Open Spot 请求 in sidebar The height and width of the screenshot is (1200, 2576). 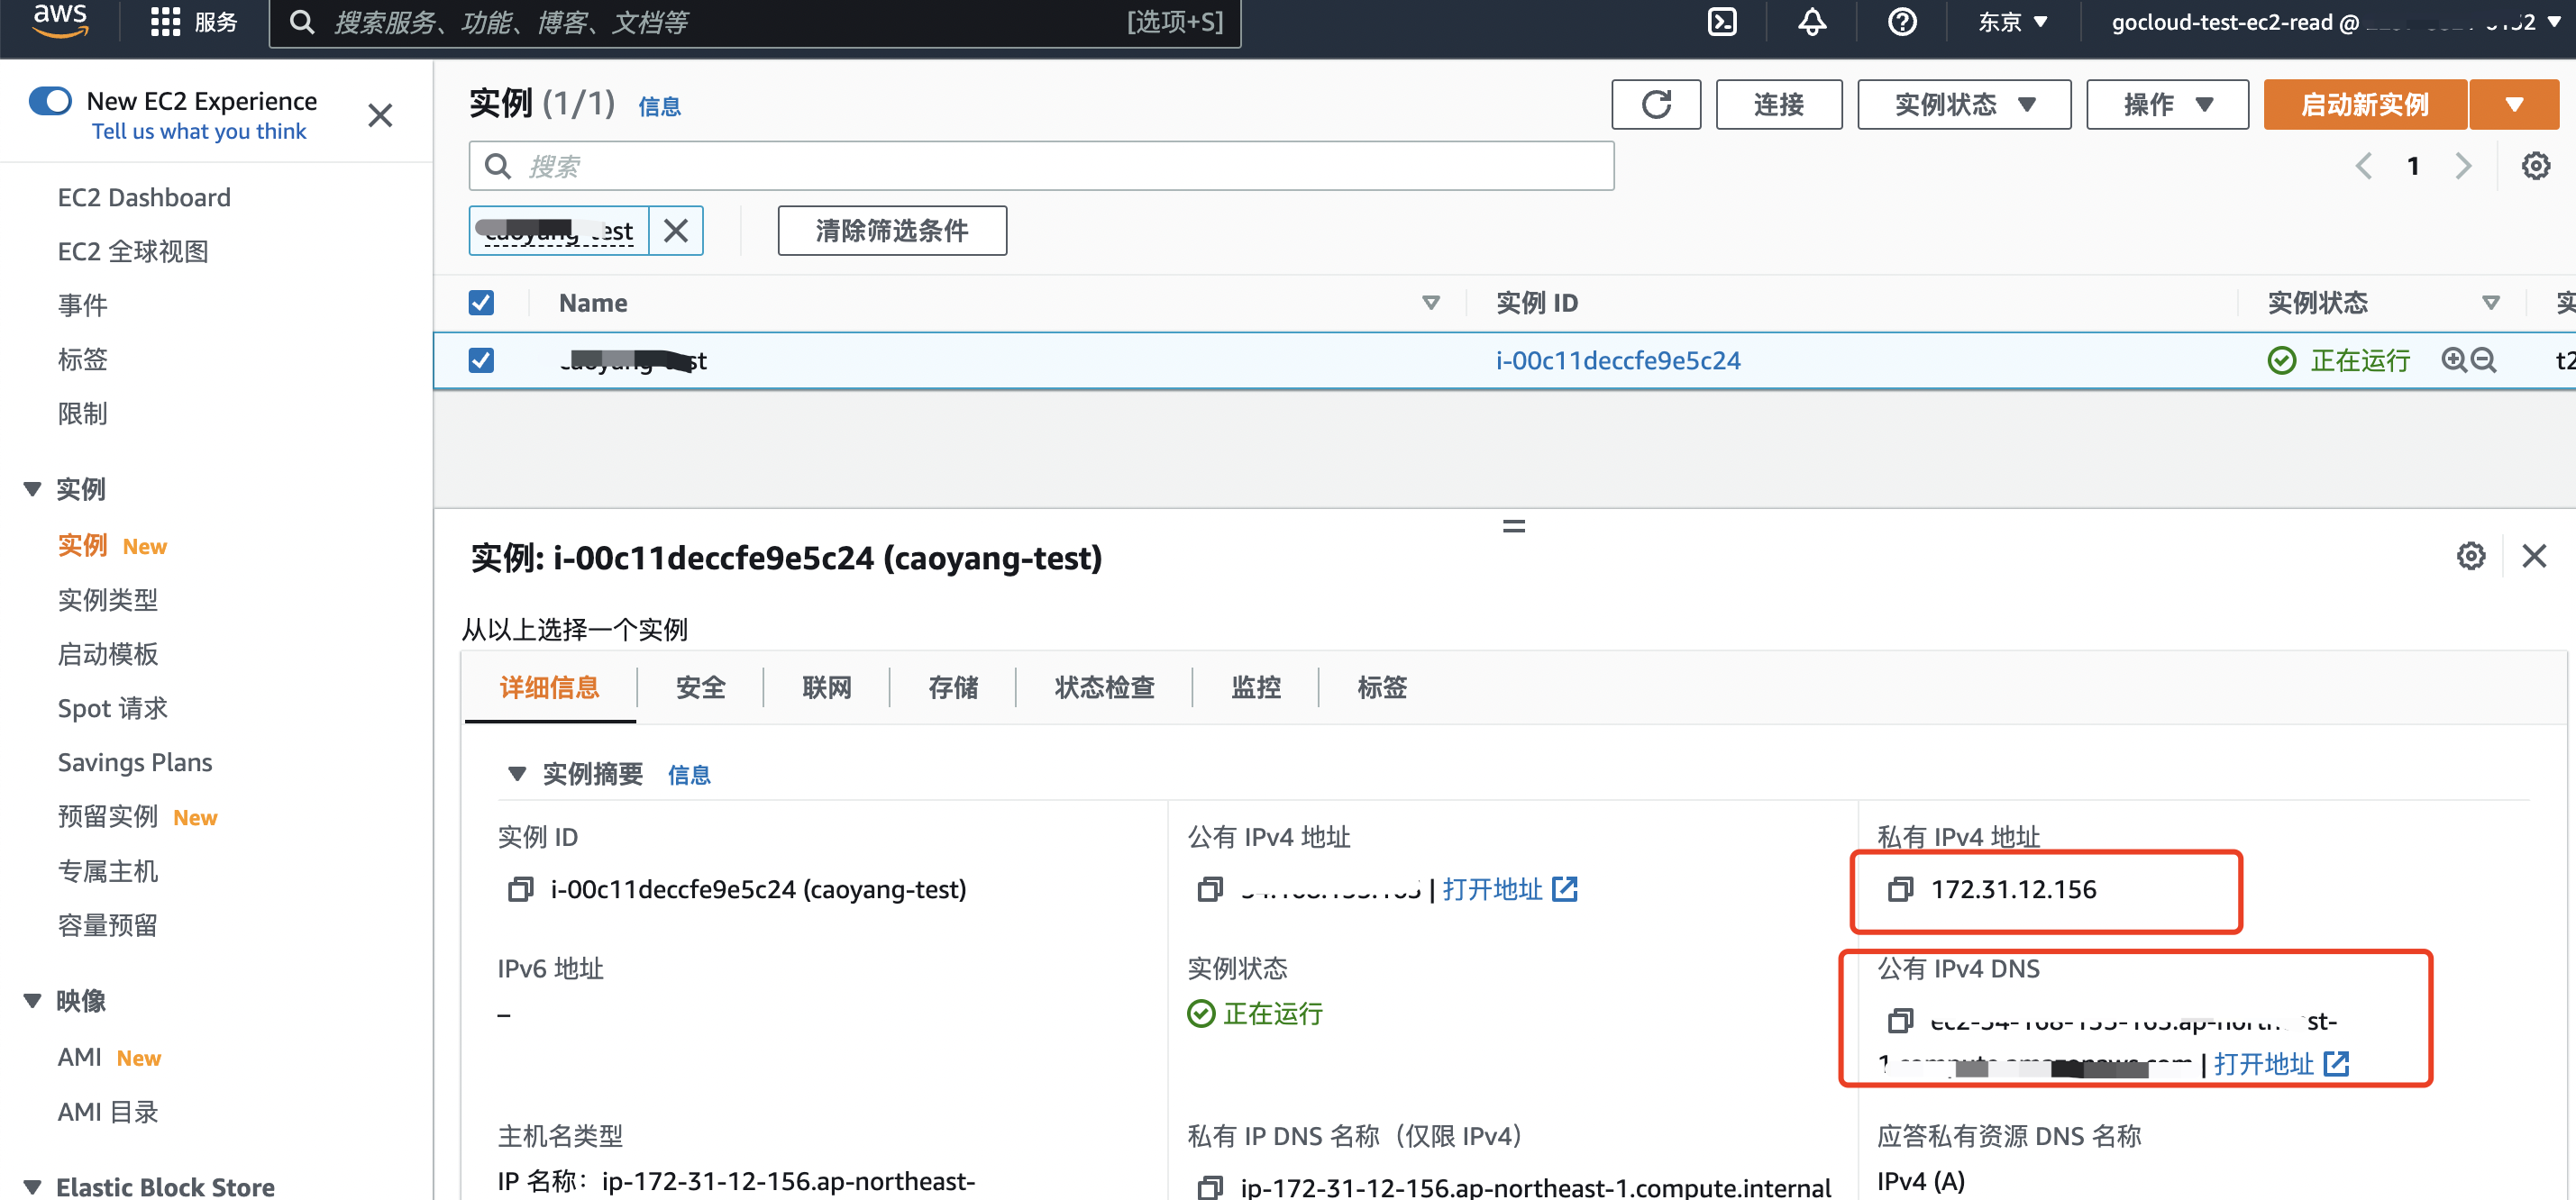(113, 708)
